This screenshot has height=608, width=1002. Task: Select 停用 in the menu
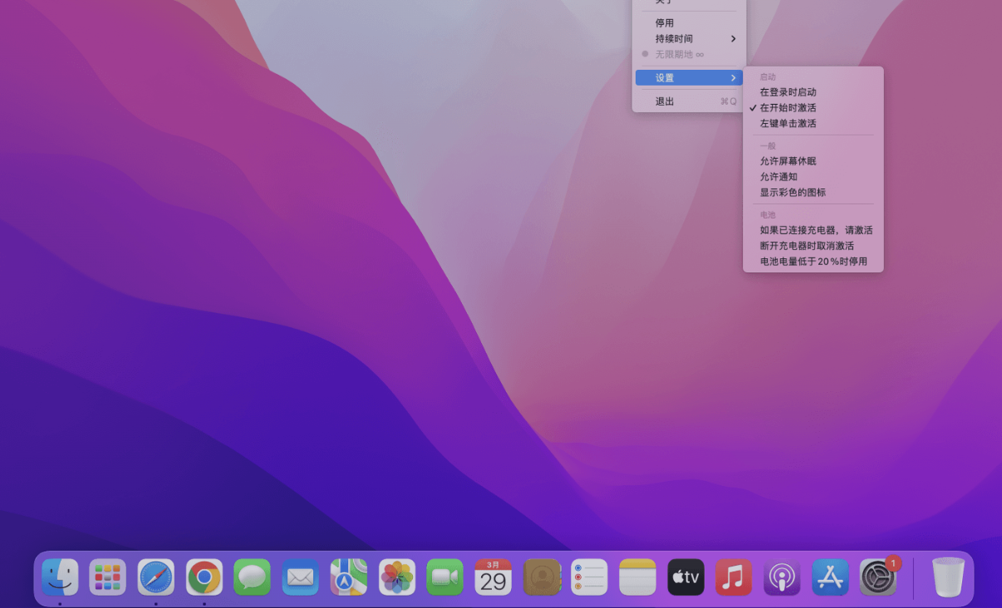[x=665, y=22]
